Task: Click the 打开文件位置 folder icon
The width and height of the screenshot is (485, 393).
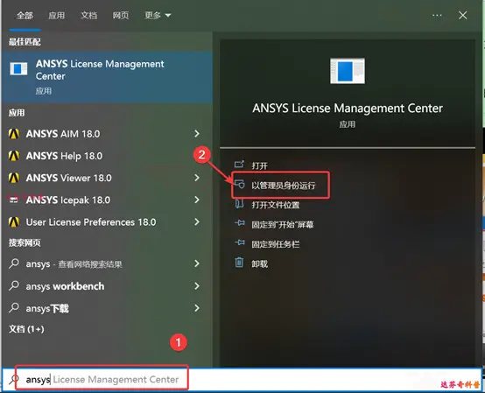Action: pos(239,204)
